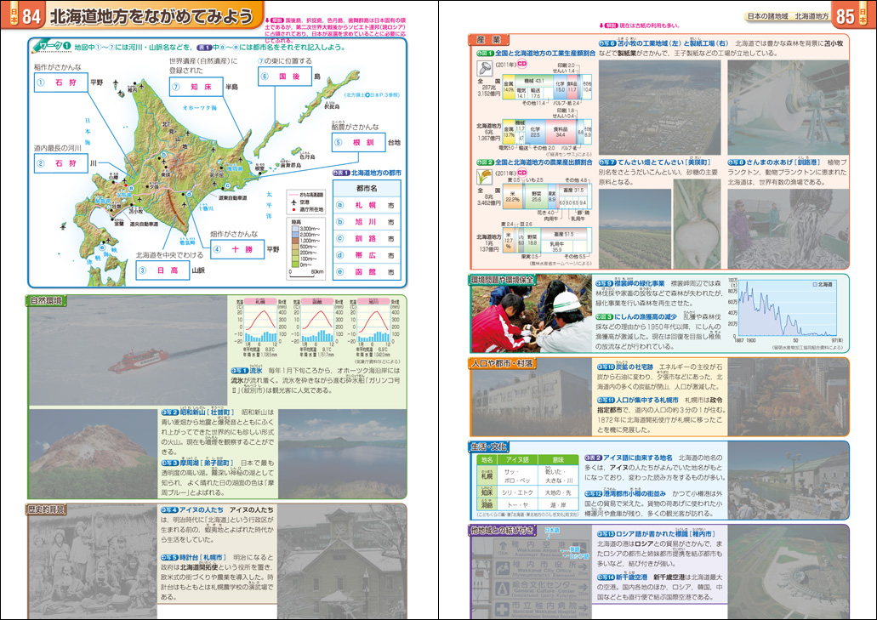Open the 産業 section label
This screenshot has height=620, width=877.
click(489, 40)
